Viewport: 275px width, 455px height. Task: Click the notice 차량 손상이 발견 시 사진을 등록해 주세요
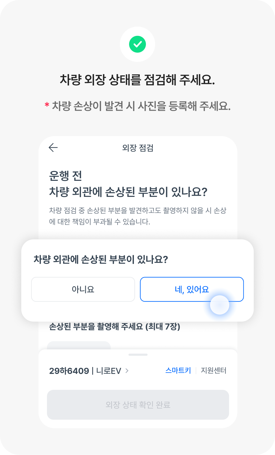point(141,106)
